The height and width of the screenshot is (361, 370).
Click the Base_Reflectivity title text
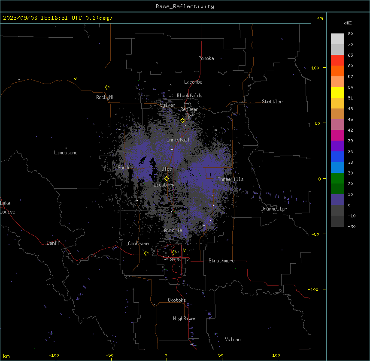185,6
